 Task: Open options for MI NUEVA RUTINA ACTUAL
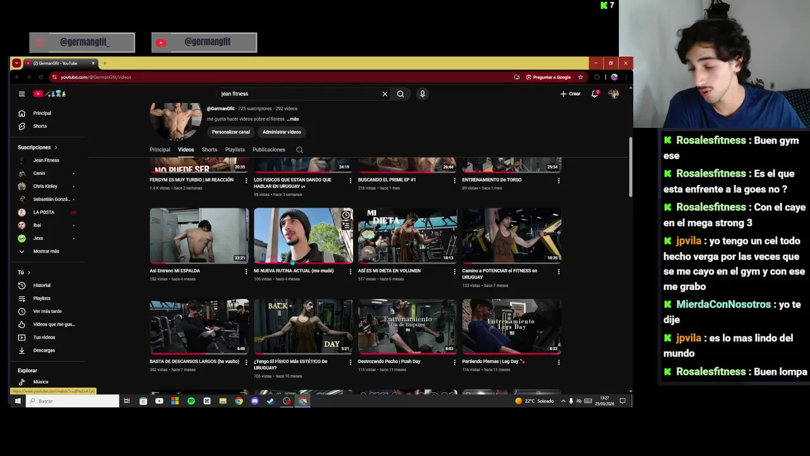(350, 272)
